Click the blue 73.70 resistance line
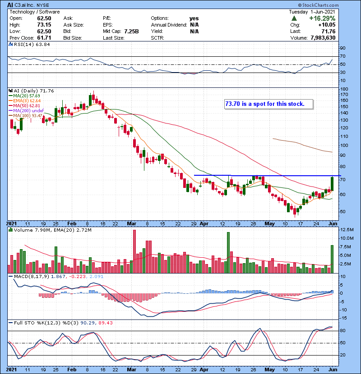The width and height of the screenshot is (361, 374). click(x=267, y=176)
